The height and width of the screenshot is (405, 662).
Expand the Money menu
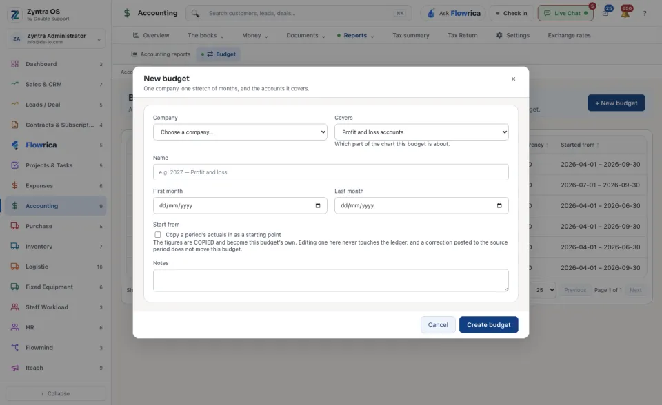[255, 35]
